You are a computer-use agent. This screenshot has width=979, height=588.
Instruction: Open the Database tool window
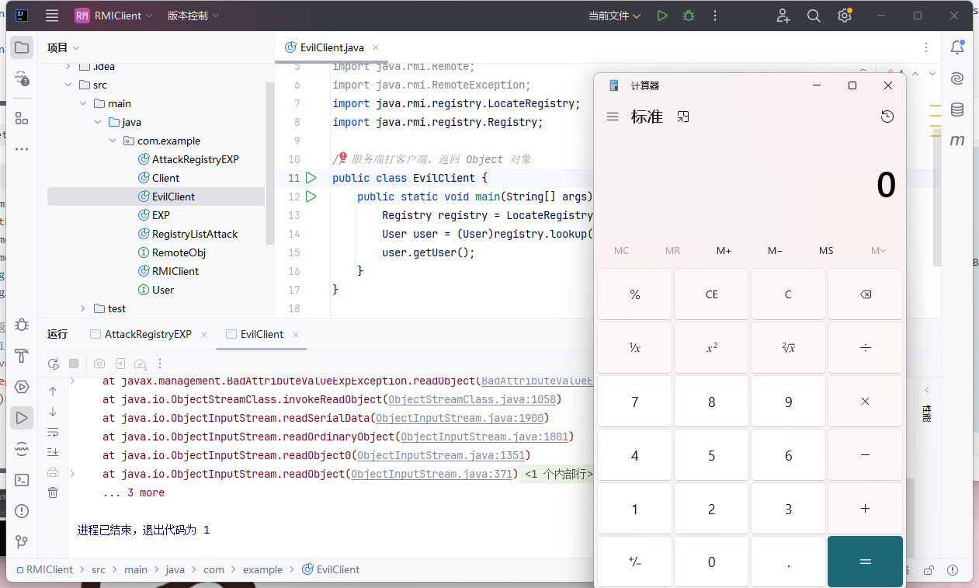point(957,110)
